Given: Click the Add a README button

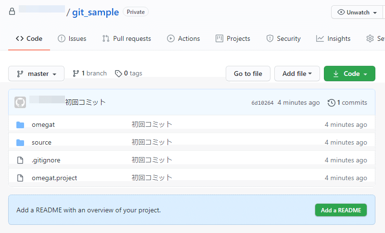Looking at the screenshot, I should pos(341,210).
